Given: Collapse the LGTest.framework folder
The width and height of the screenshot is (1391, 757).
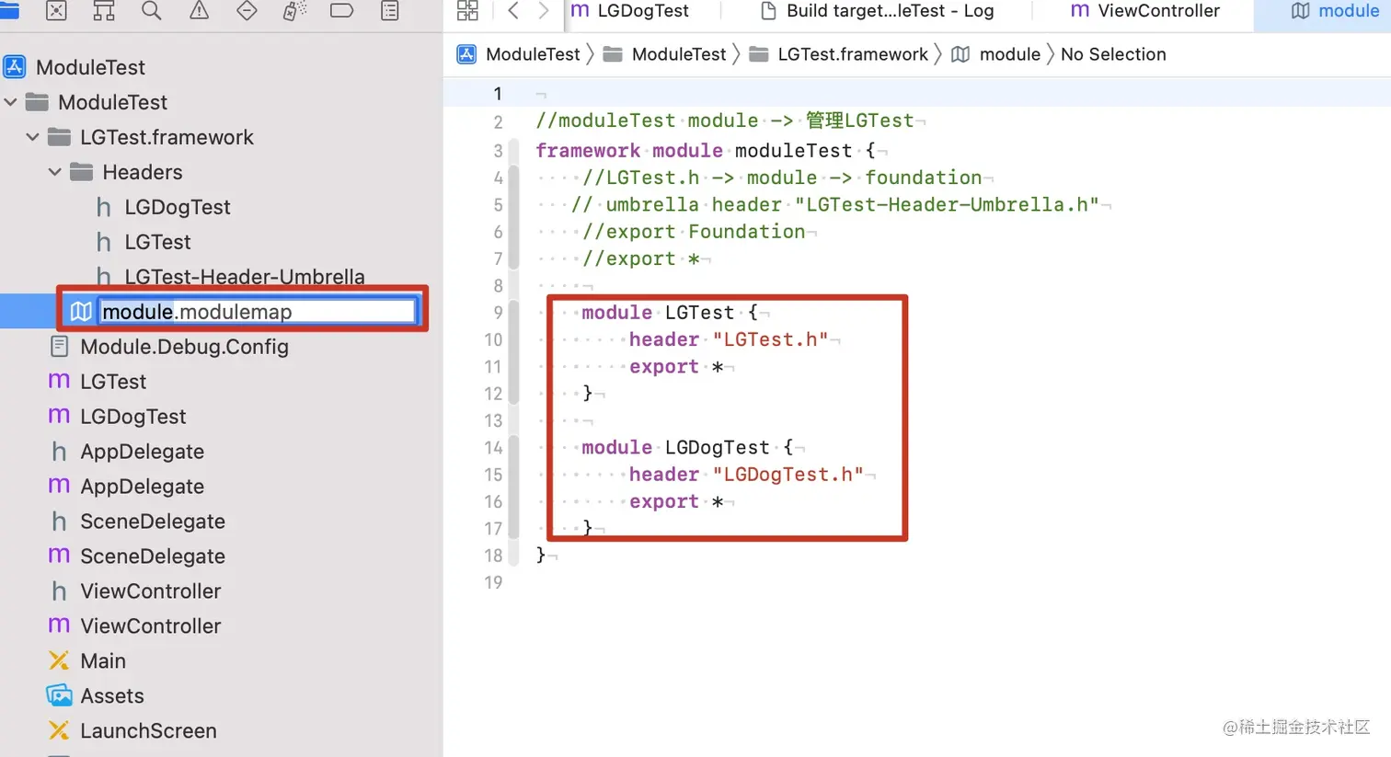Looking at the screenshot, I should pos(32,137).
